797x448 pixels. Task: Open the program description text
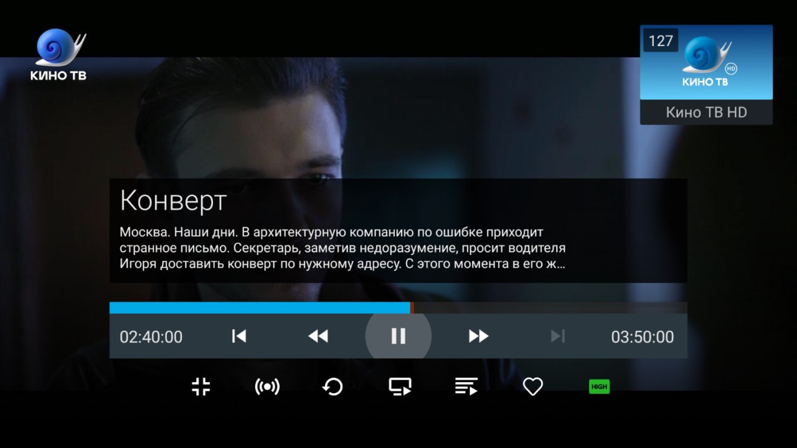coord(342,248)
